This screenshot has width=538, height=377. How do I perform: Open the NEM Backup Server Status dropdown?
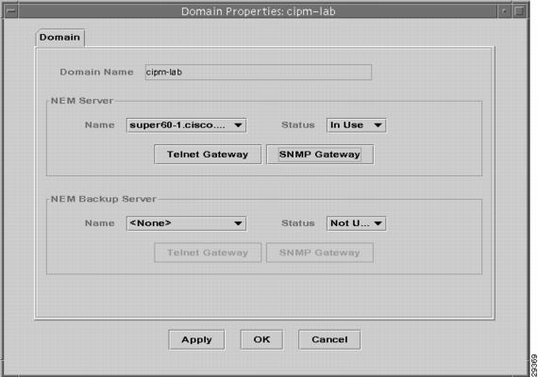tap(356, 223)
